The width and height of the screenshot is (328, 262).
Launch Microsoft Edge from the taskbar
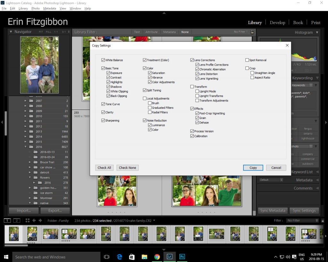(x=119, y=257)
